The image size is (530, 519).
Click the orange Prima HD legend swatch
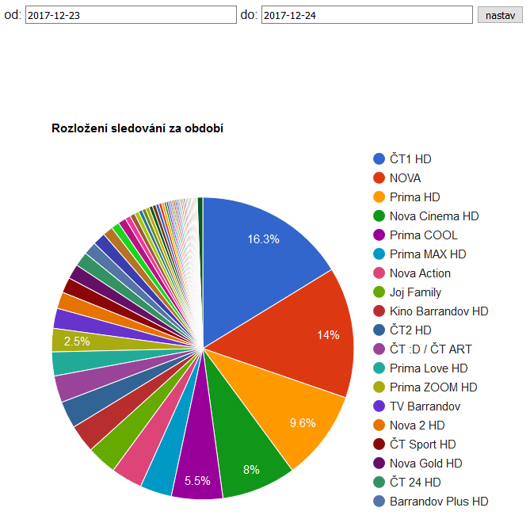(379, 197)
